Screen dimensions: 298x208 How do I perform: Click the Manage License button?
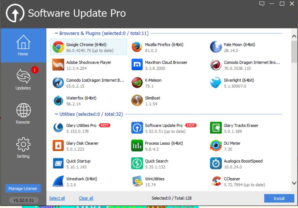[23, 188]
